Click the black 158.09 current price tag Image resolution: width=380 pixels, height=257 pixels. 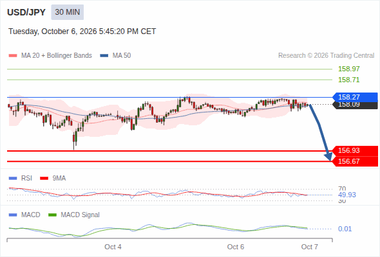click(x=355, y=105)
